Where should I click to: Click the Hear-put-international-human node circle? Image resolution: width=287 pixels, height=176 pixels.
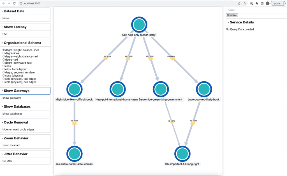(117, 89)
